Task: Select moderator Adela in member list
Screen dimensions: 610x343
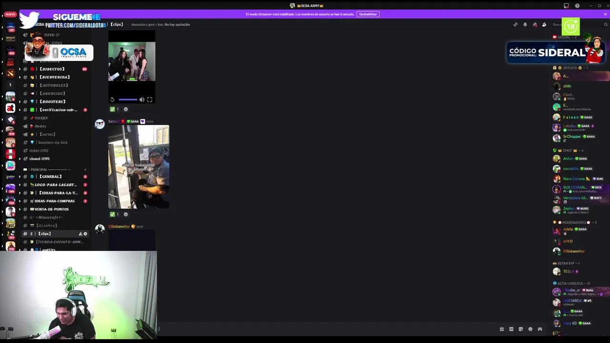Action: click(579, 231)
